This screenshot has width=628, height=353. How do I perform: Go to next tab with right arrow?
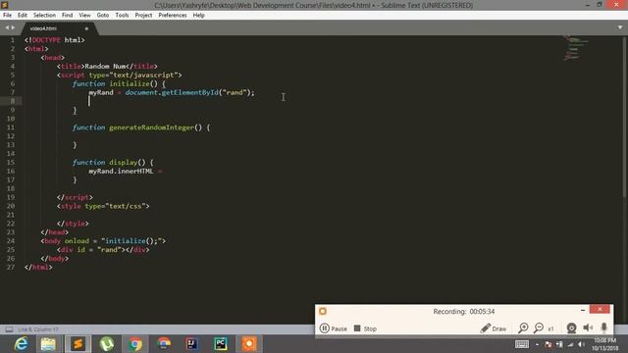[x=13, y=28]
